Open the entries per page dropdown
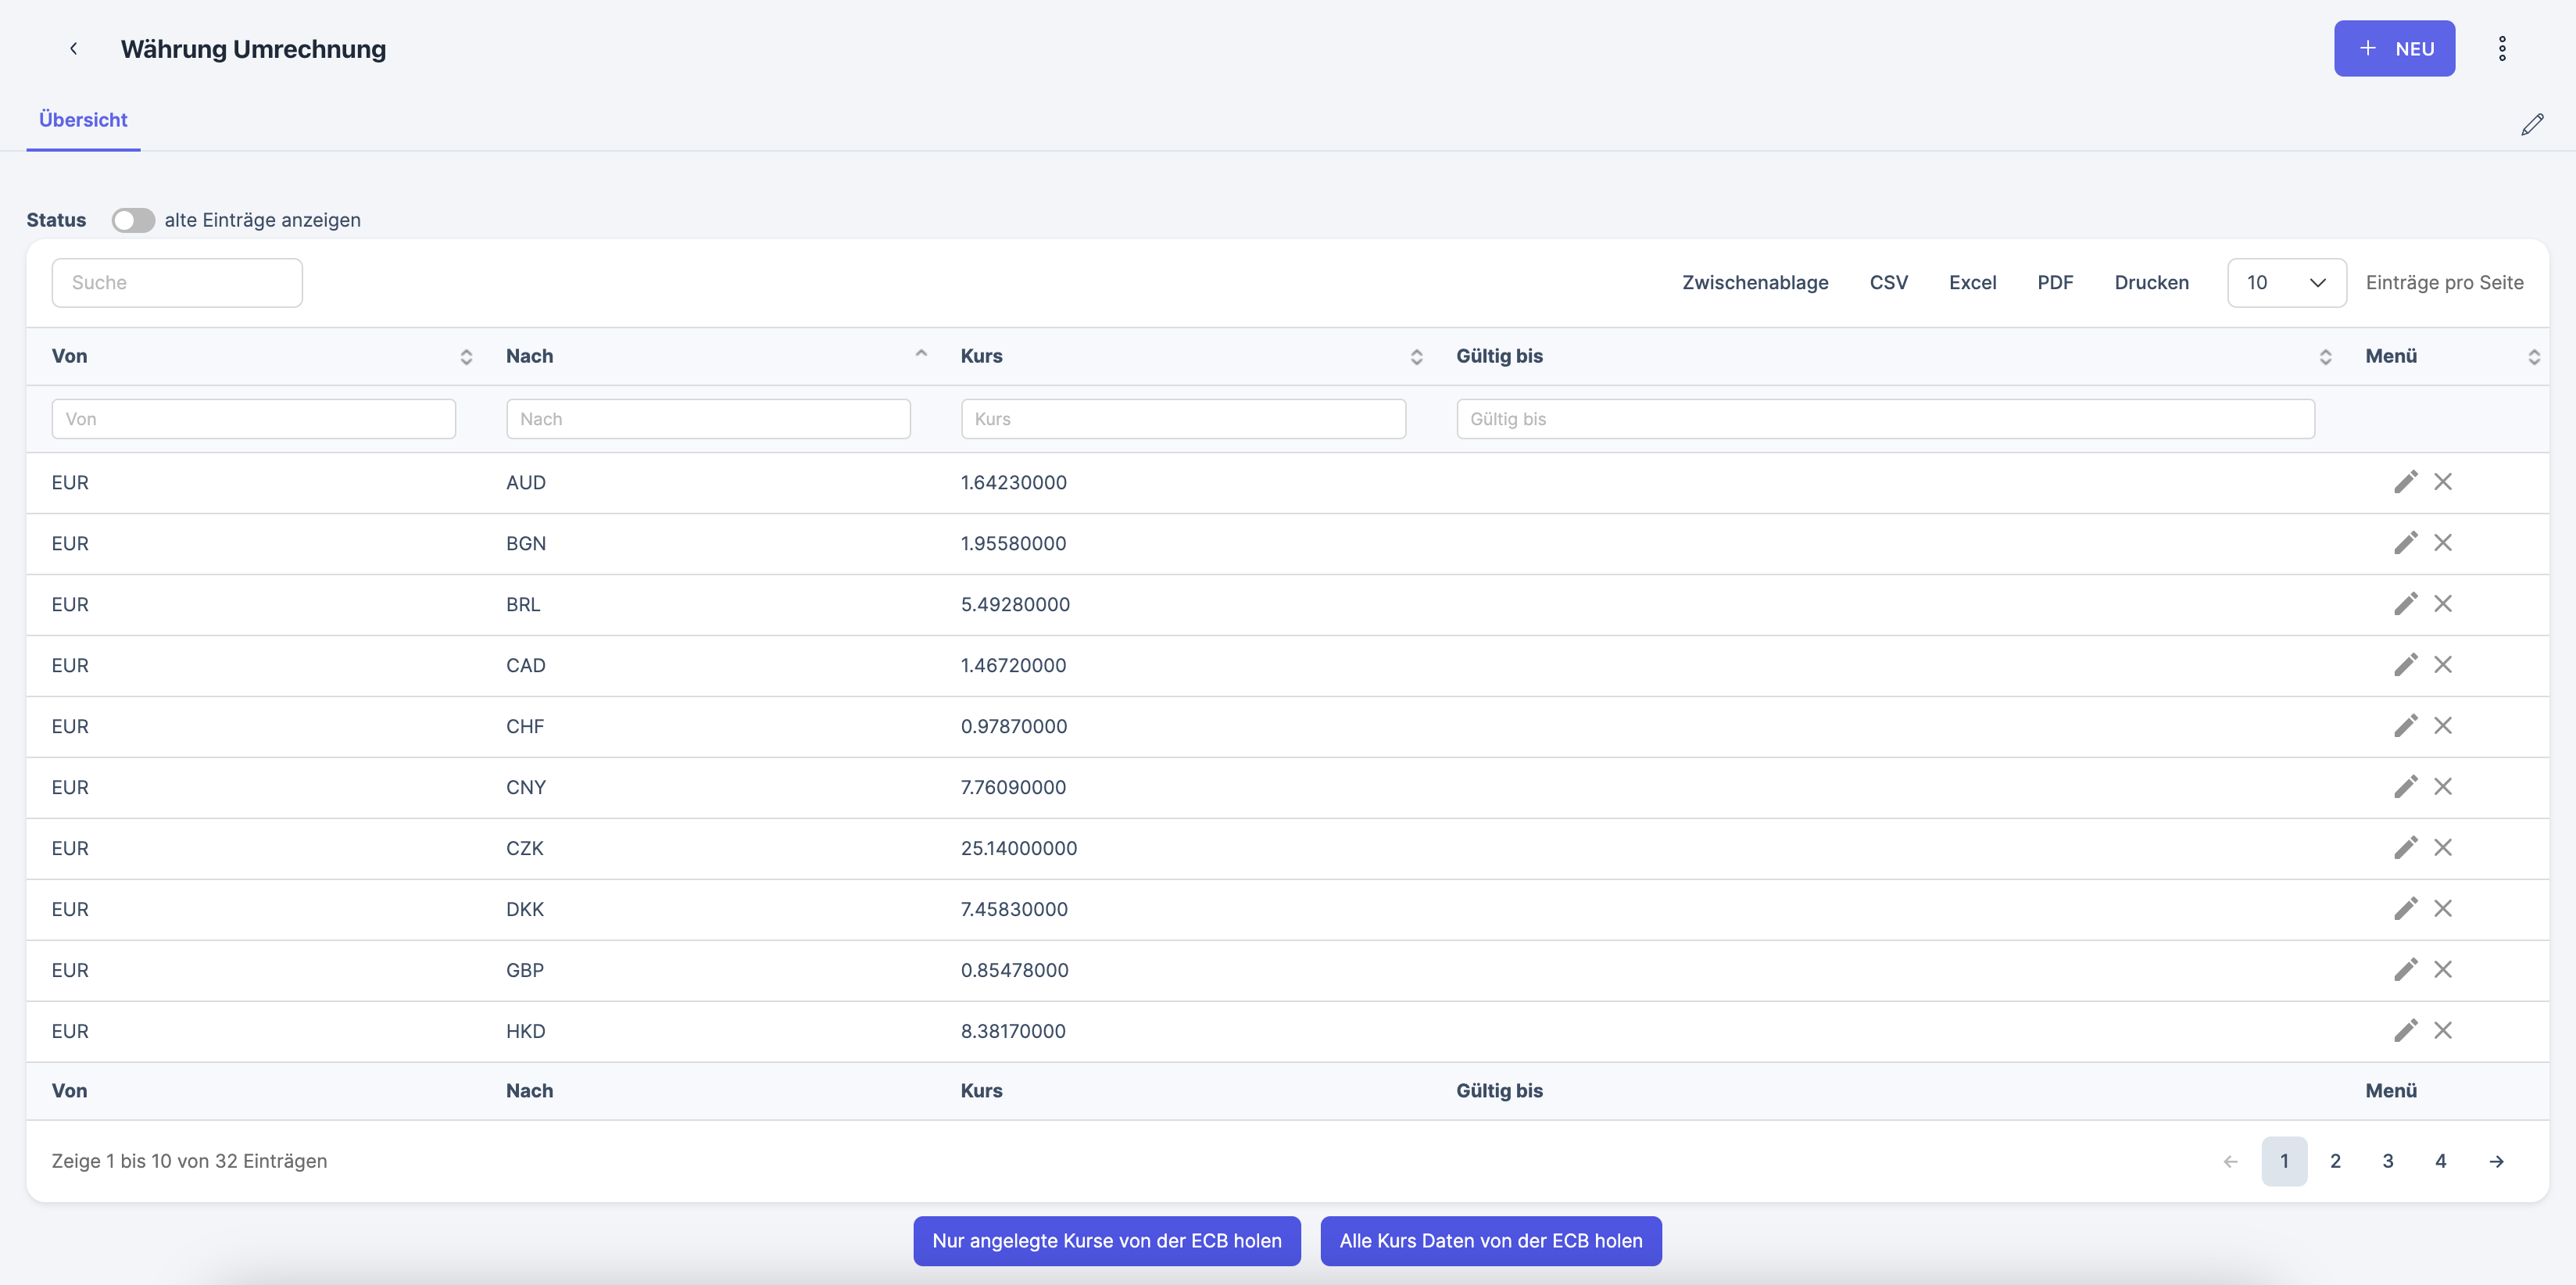The image size is (2576, 1285). pyautogui.click(x=2286, y=283)
